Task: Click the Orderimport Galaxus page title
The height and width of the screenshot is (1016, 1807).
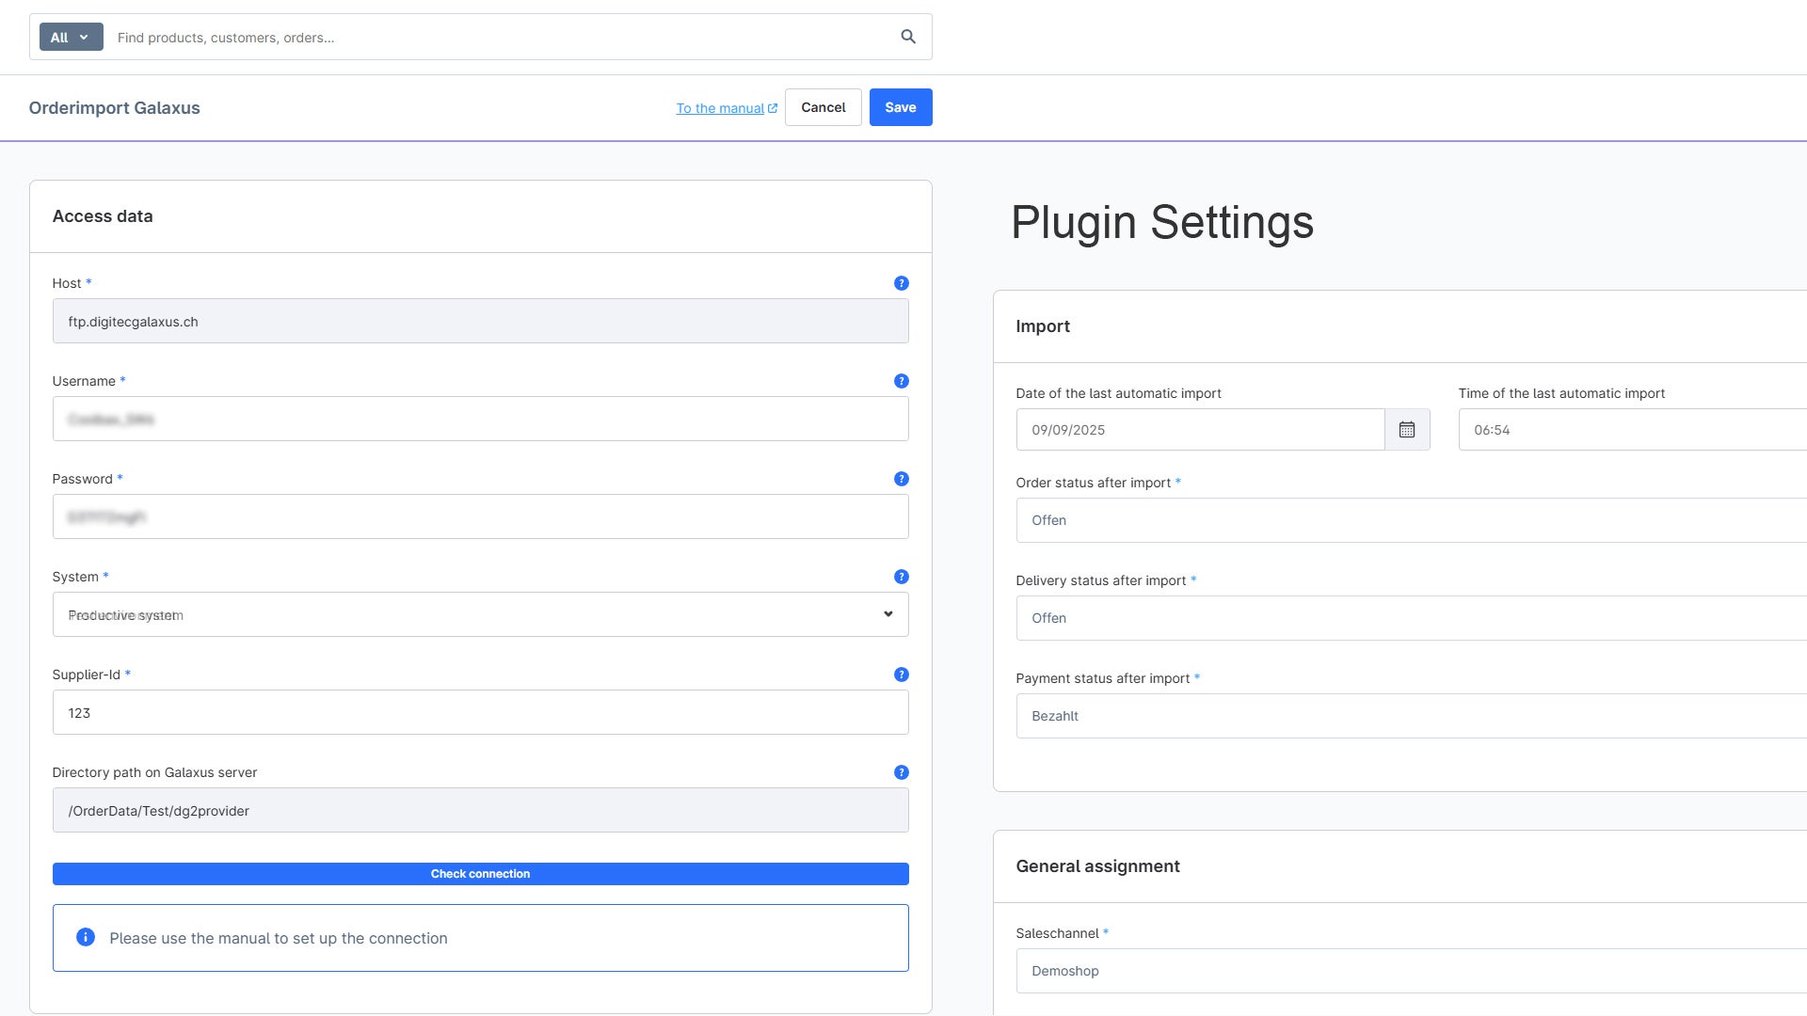Action: pyautogui.click(x=114, y=108)
